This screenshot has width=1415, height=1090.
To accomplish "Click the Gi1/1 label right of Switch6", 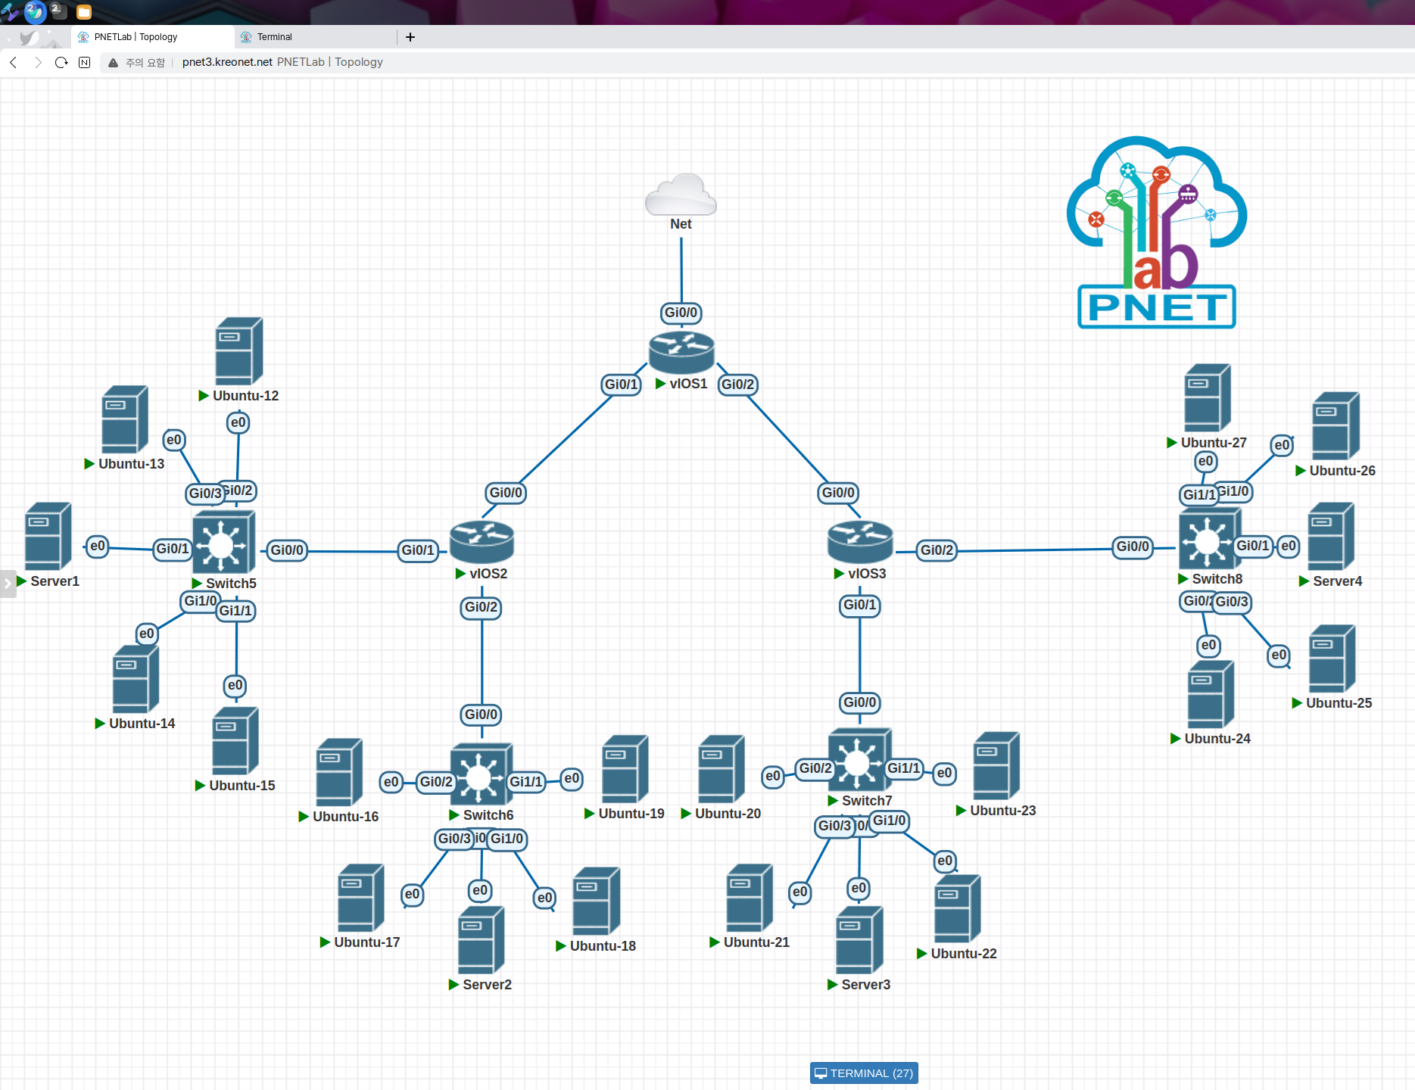I will 526,782.
